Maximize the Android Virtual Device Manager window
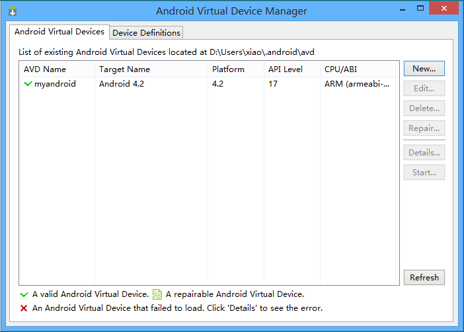The width and height of the screenshot is (464, 332). (x=420, y=9)
